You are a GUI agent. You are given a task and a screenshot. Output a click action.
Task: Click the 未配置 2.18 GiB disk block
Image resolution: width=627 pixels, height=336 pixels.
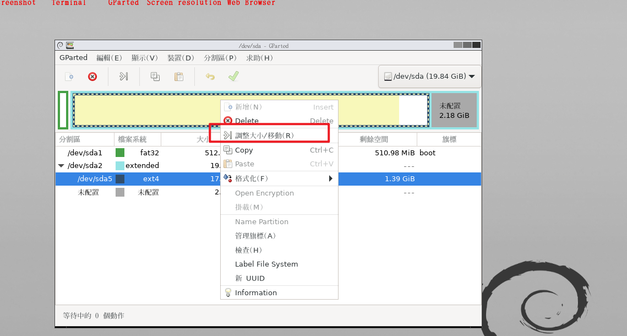[454, 110]
